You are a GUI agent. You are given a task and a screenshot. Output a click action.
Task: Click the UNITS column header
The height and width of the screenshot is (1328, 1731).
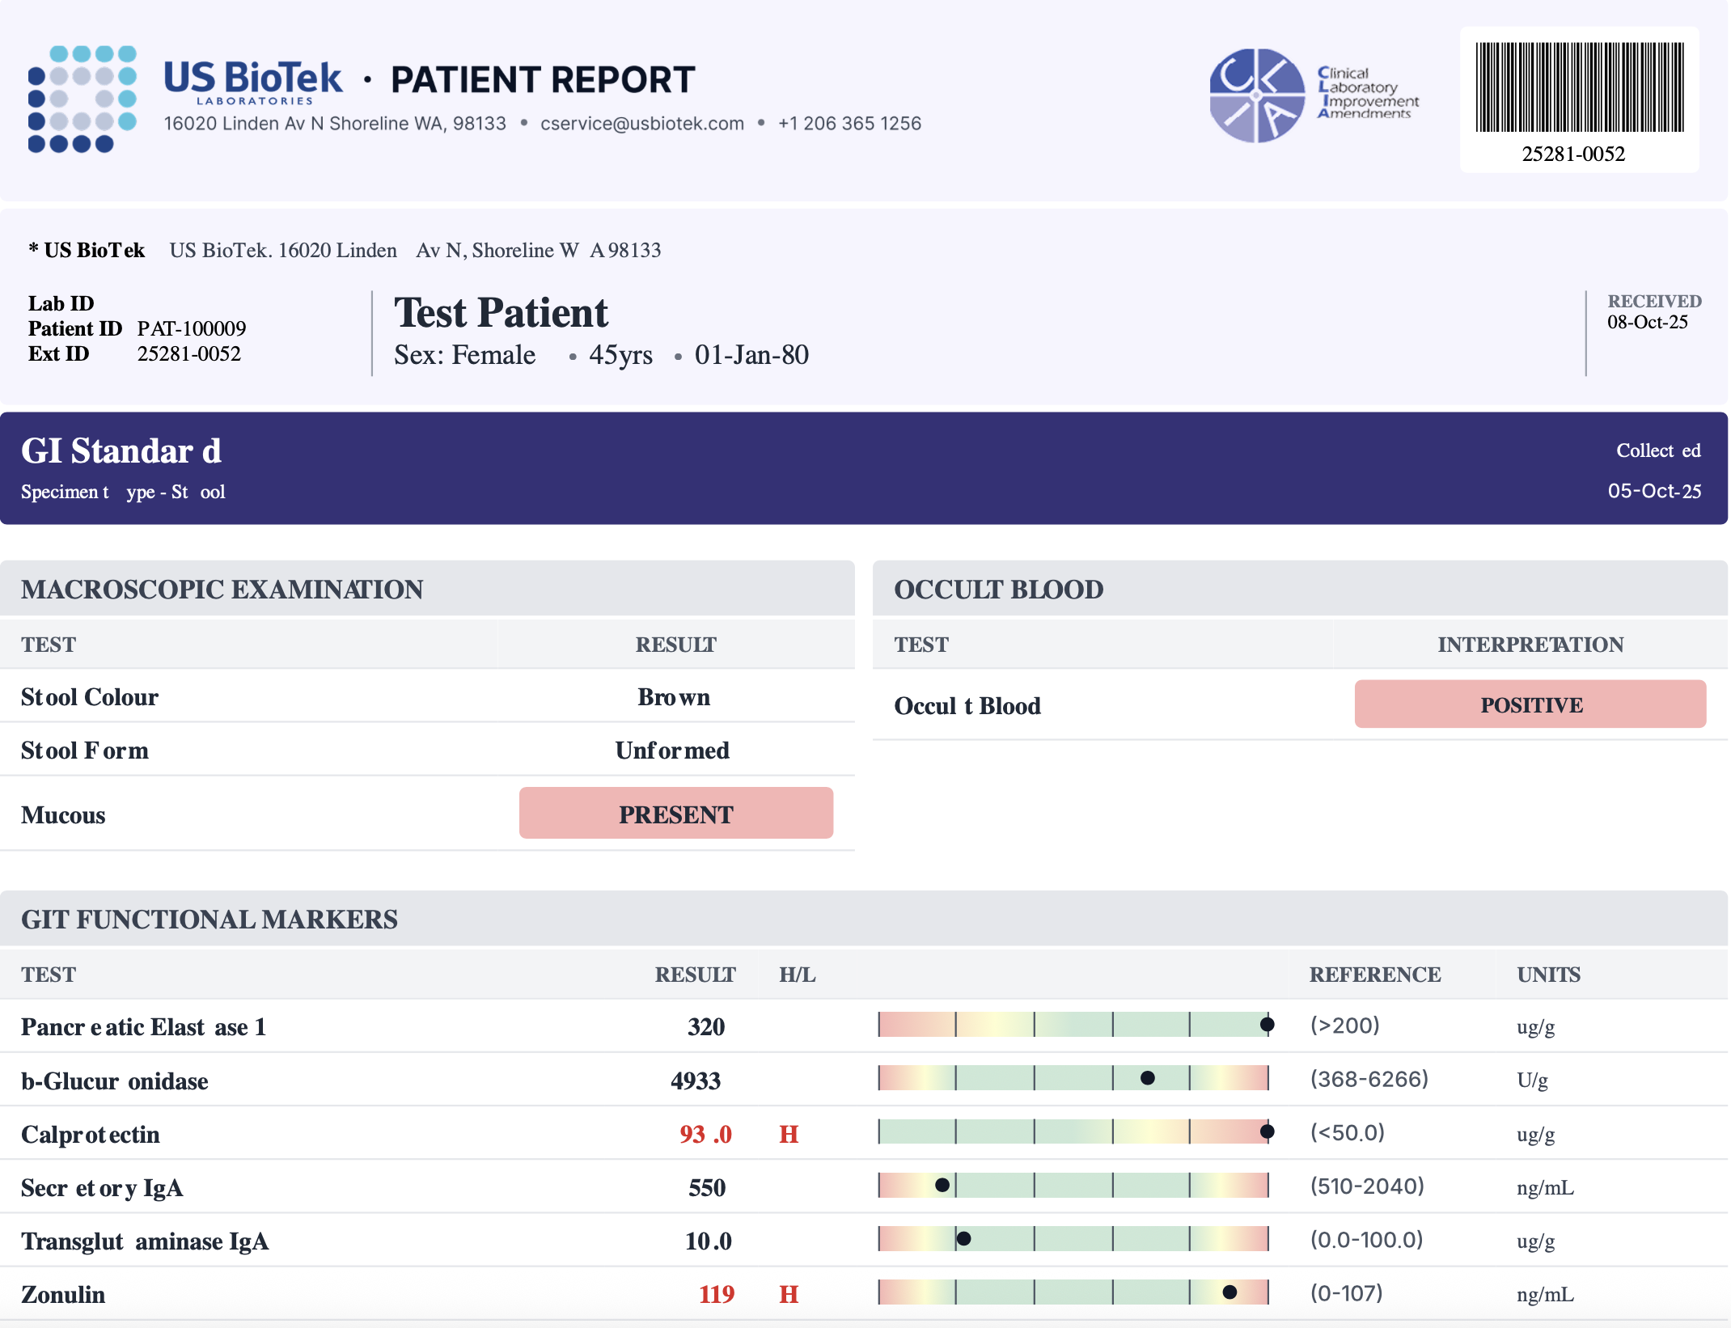point(1548,974)
